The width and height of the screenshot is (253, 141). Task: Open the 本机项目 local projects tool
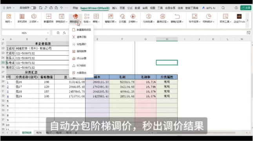tap(22, 18)
